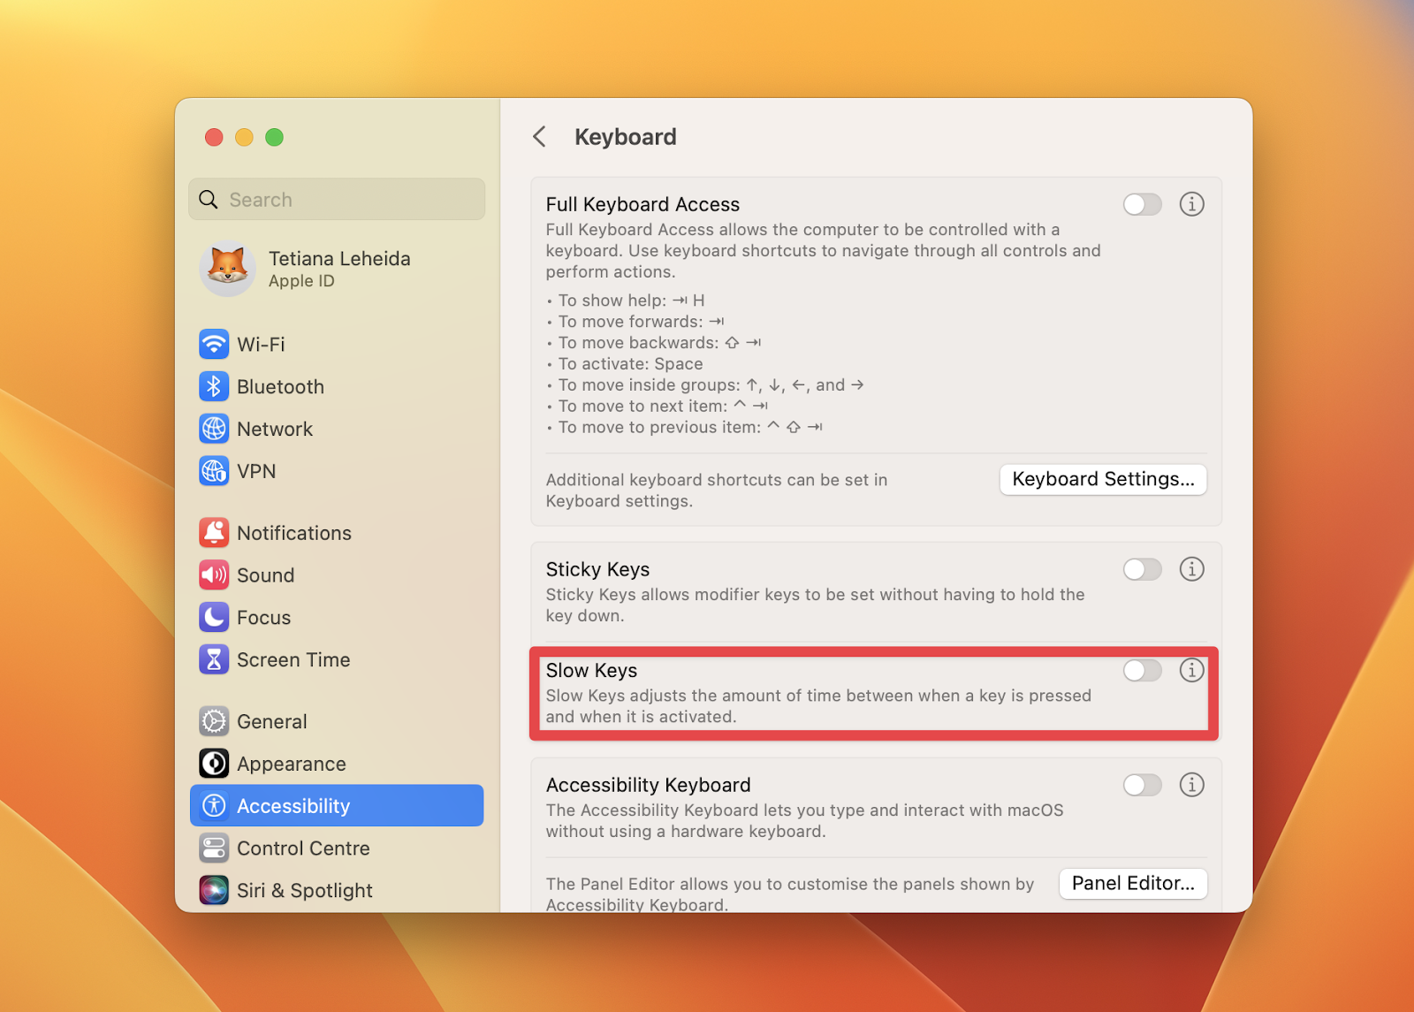
Task: Enable Full Keyboard Access
Action: click(1142, 204)
